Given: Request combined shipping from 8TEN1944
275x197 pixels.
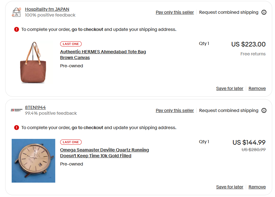Looking at the screenshot, I should coord(228,110).
